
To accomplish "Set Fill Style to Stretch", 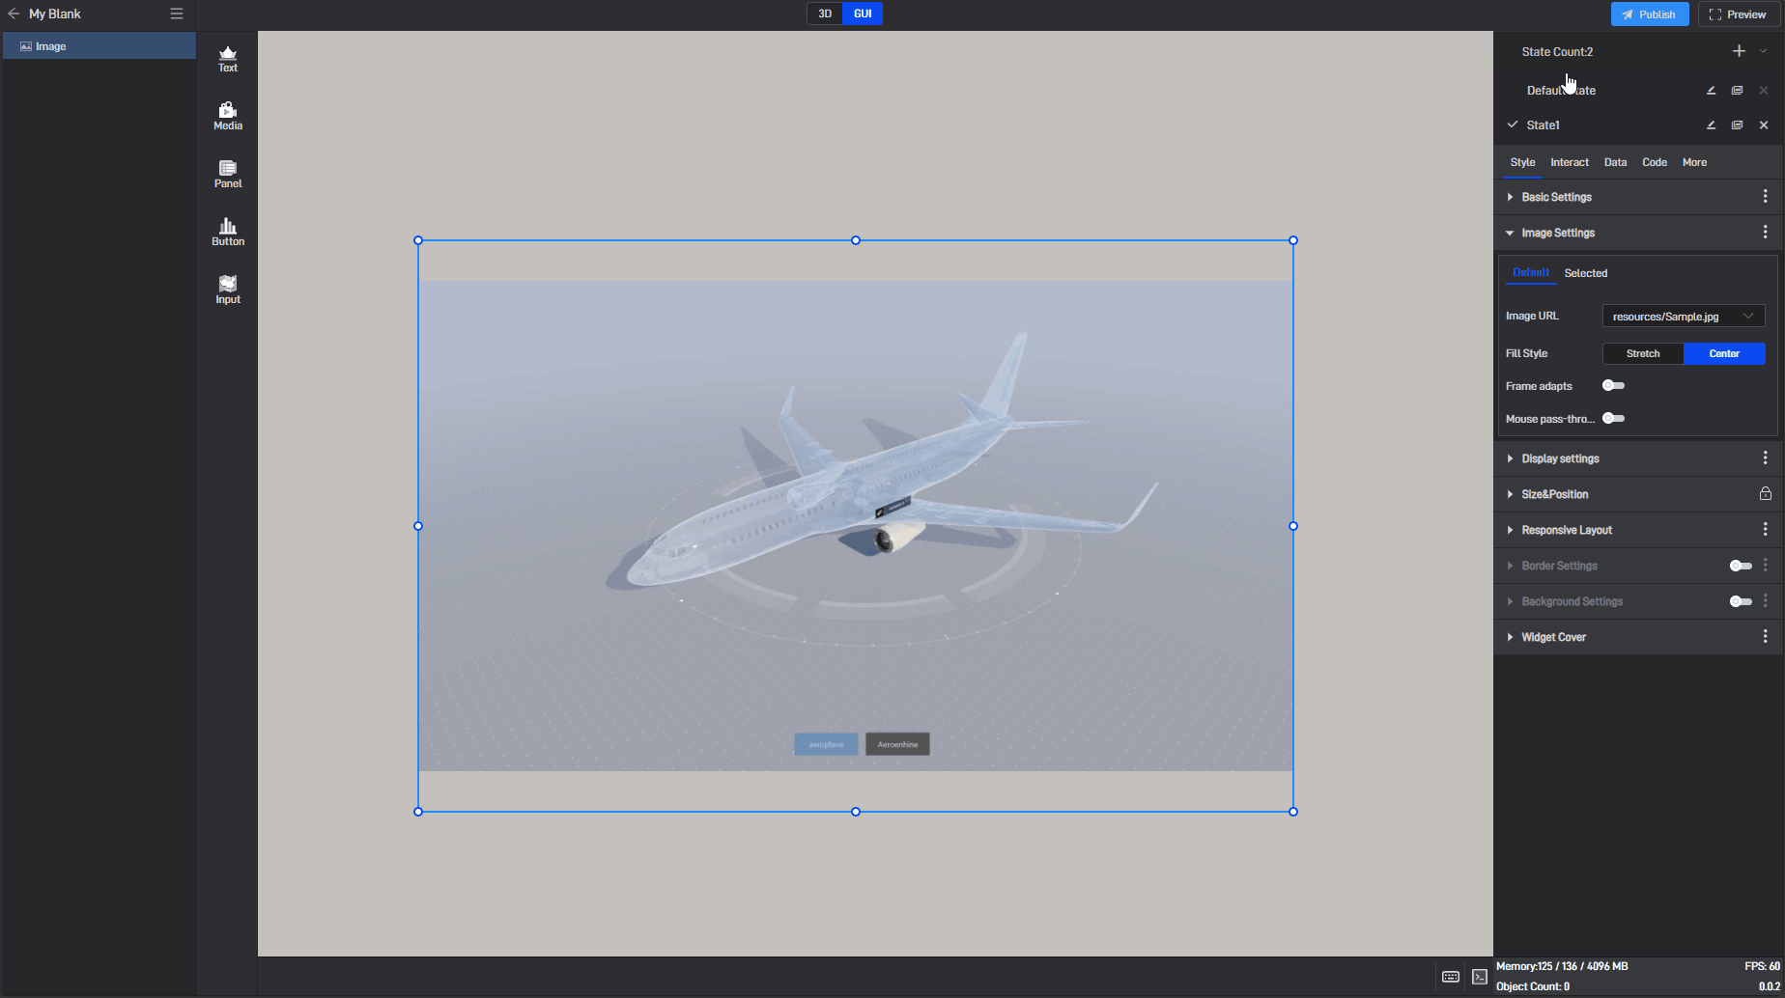I will pyautogui.click(x=1642, y=354).
